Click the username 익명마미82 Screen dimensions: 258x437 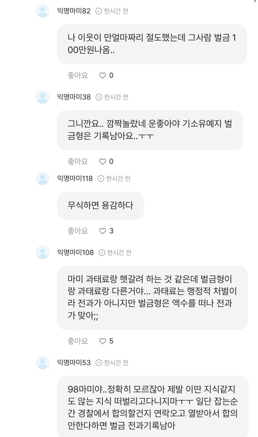[x=74, y=11]
